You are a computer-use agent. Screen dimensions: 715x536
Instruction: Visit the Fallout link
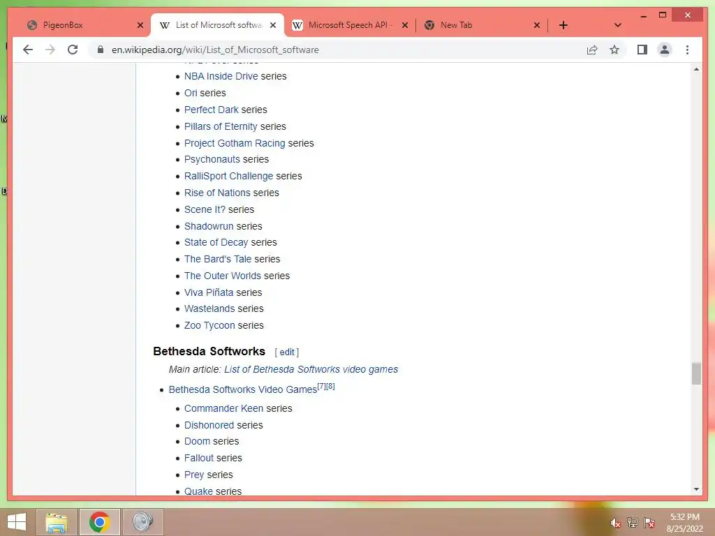(199, 458)
